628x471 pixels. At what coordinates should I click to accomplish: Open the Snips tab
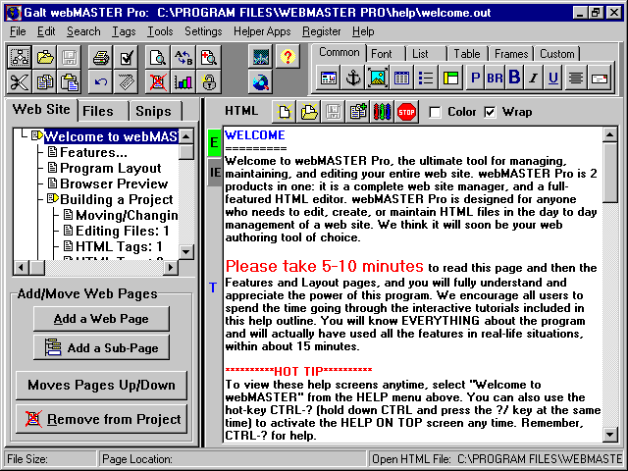[x=153, y=111]
